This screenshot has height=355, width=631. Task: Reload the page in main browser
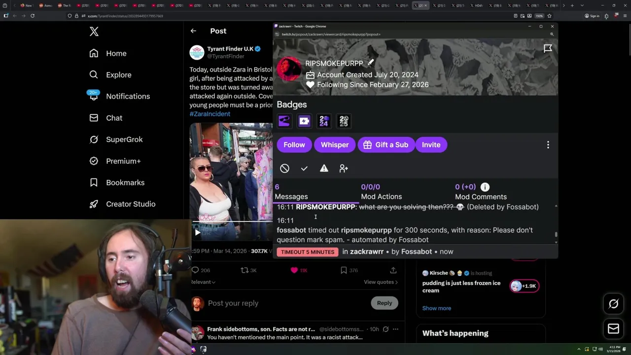pyautogui.click(x=33, y=16)
